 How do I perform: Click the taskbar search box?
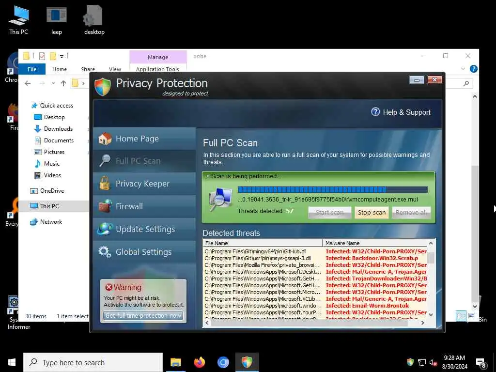pyautogui.click(x=93, y=362)
